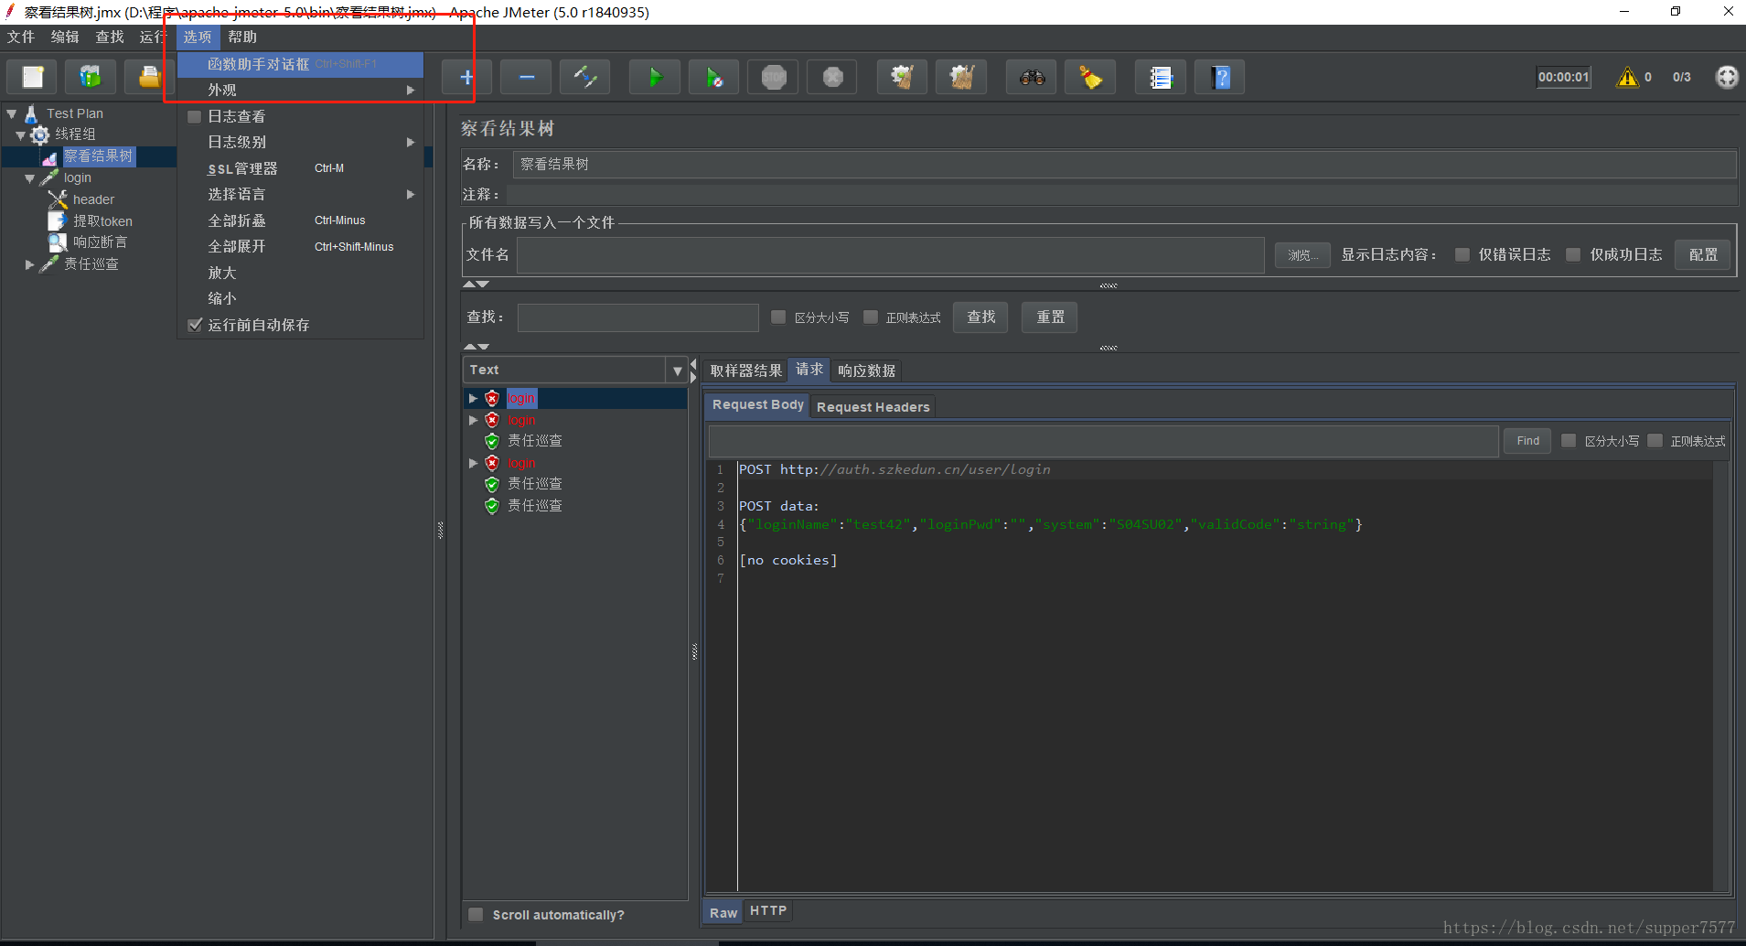This screenshot has width=1746, height=946.
Task: Switch to the 响应数据 tab
Action: [x=866, y=371]
